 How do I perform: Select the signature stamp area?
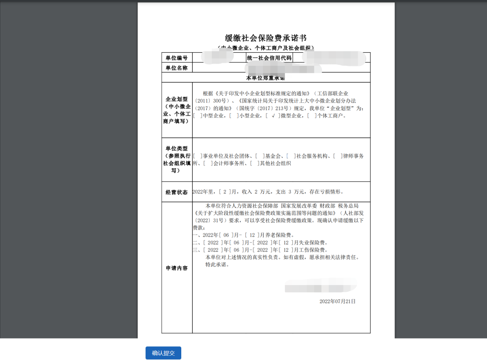tap(320, 286)
